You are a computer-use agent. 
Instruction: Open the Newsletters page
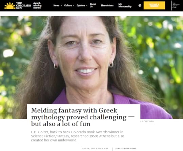pos(107,5)
